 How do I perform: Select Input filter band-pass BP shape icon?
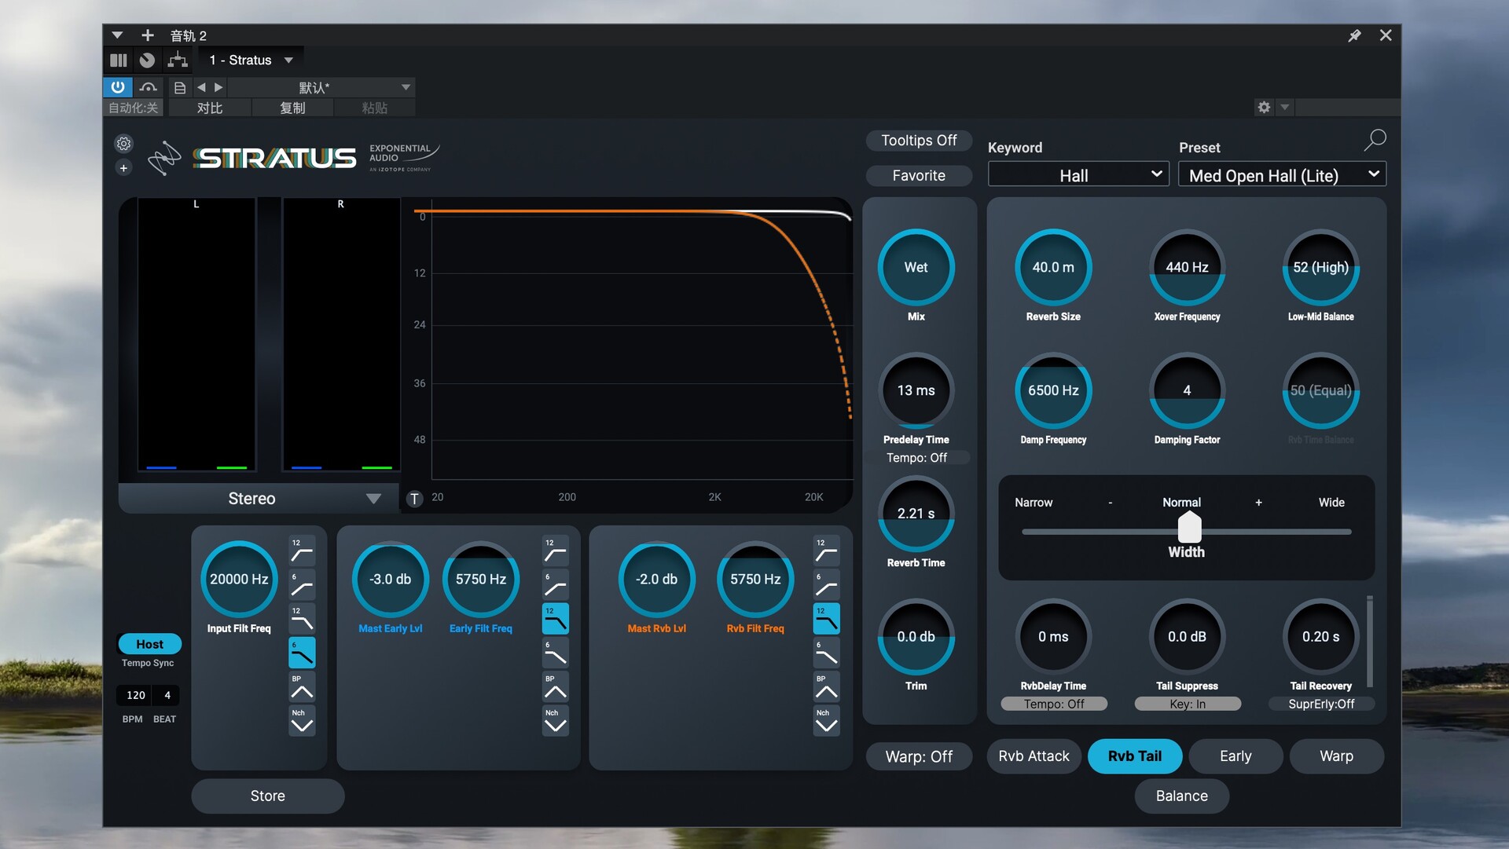pyautogui.click(x=302, y=688)
